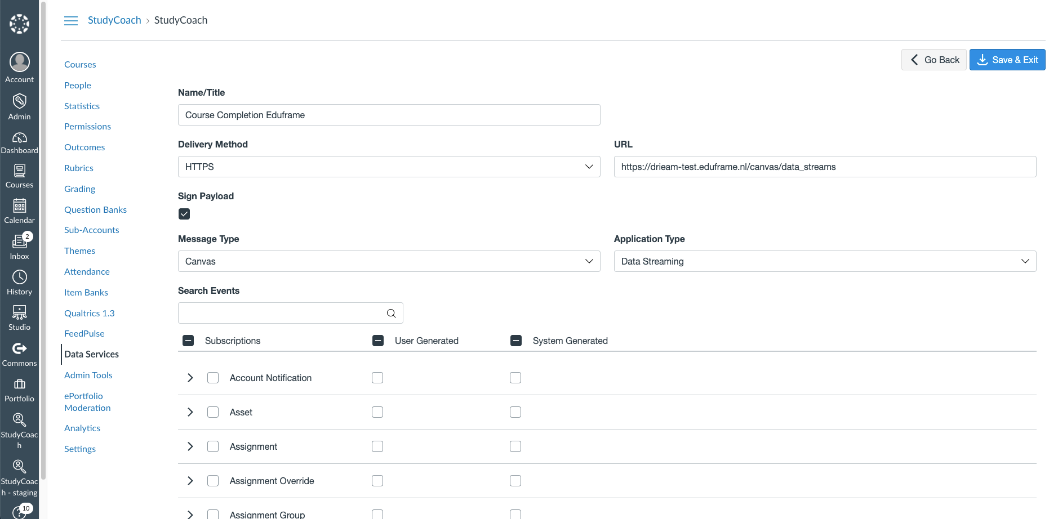Open Data Services in the admin menu
The image size is (1058, 519).
[x=91, y=354]
